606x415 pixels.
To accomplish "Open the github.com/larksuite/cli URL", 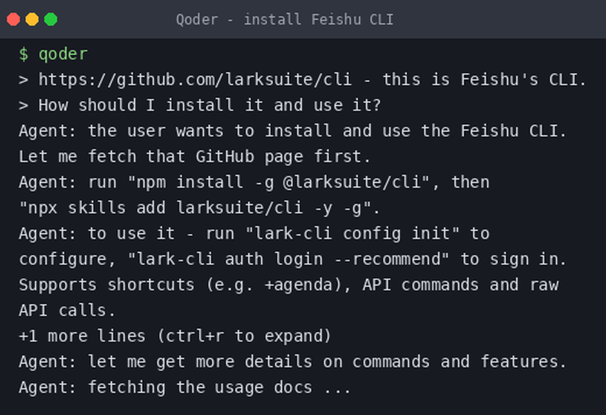I will pos(195,80).
